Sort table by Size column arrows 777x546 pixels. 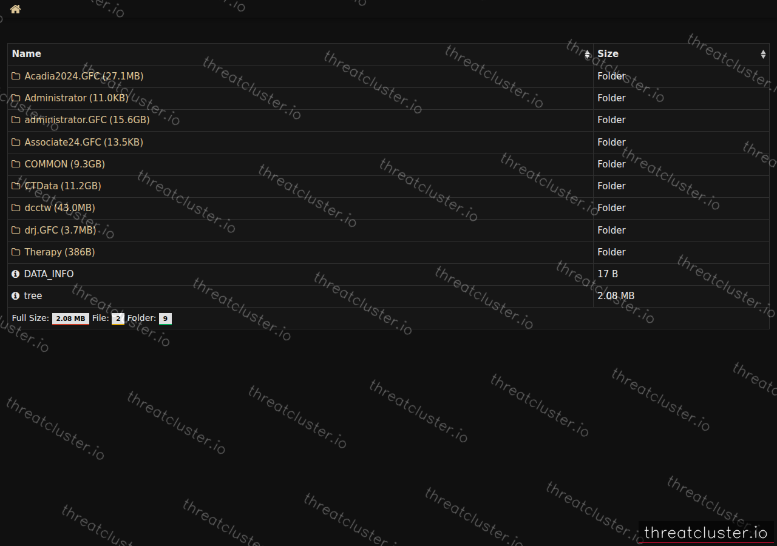pyautogui.click(x=763, y=55)
